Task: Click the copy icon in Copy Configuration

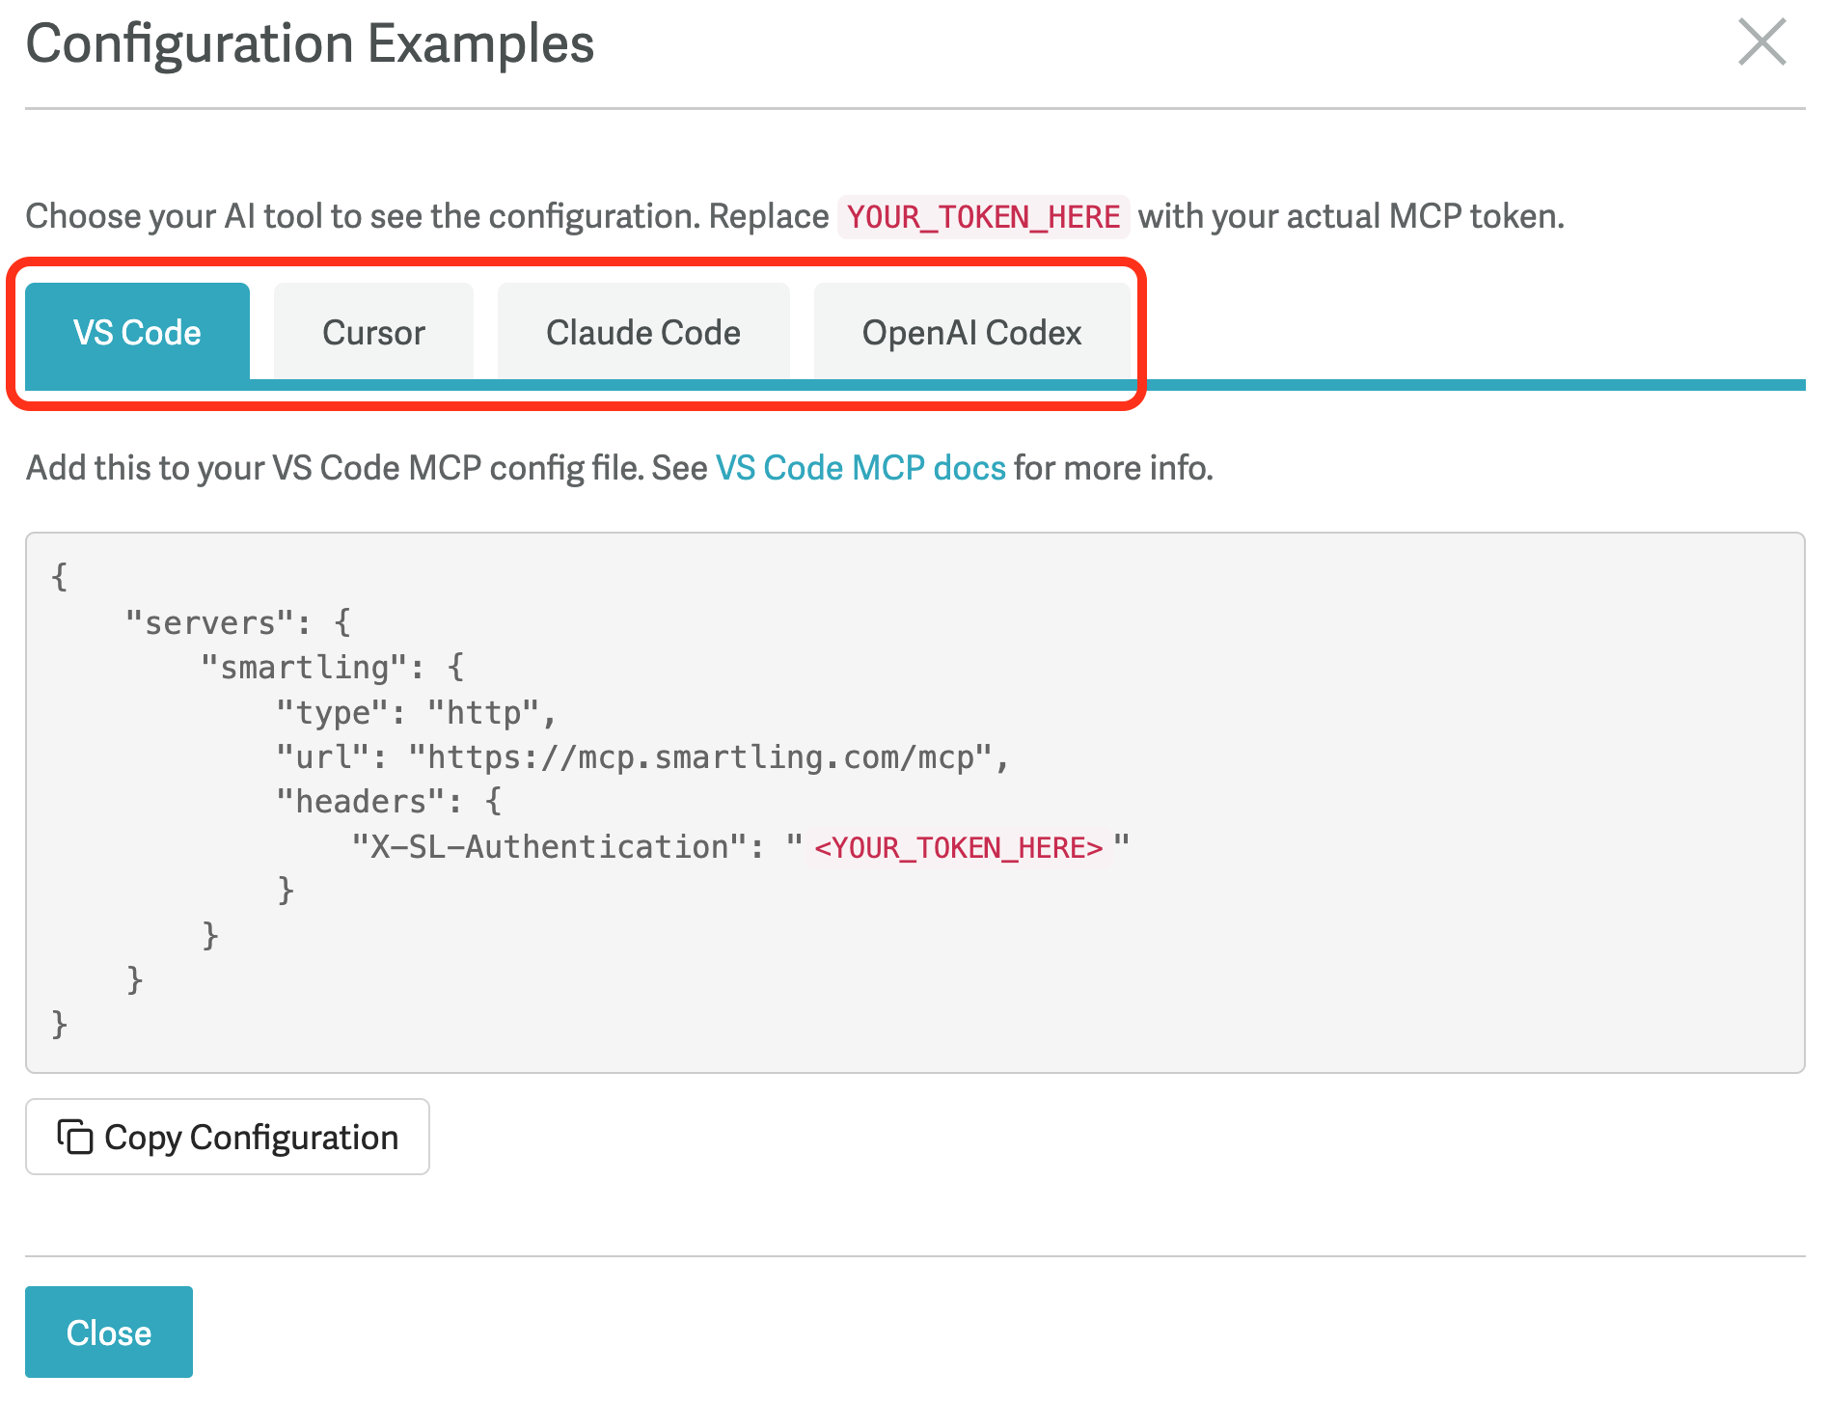Action: pos(74,1137)
